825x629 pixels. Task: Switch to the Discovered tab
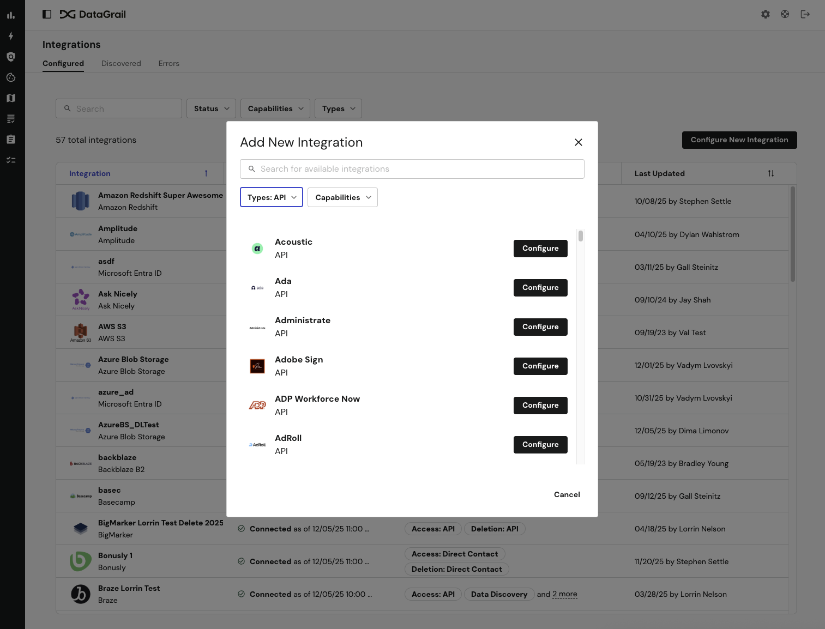tap(121, 63)
